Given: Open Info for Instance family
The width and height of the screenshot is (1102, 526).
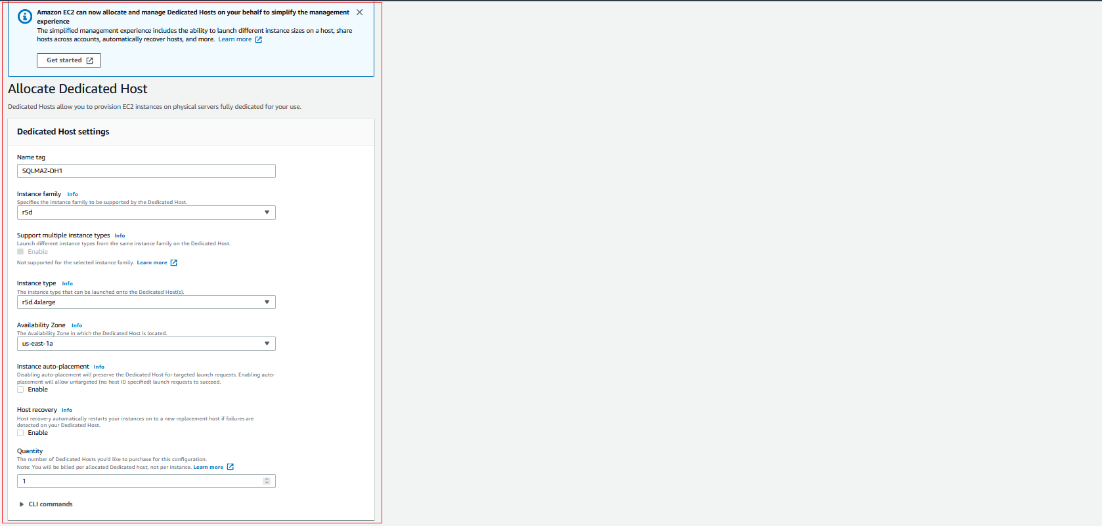Looking at the screenshot, I should pos(72,194).
